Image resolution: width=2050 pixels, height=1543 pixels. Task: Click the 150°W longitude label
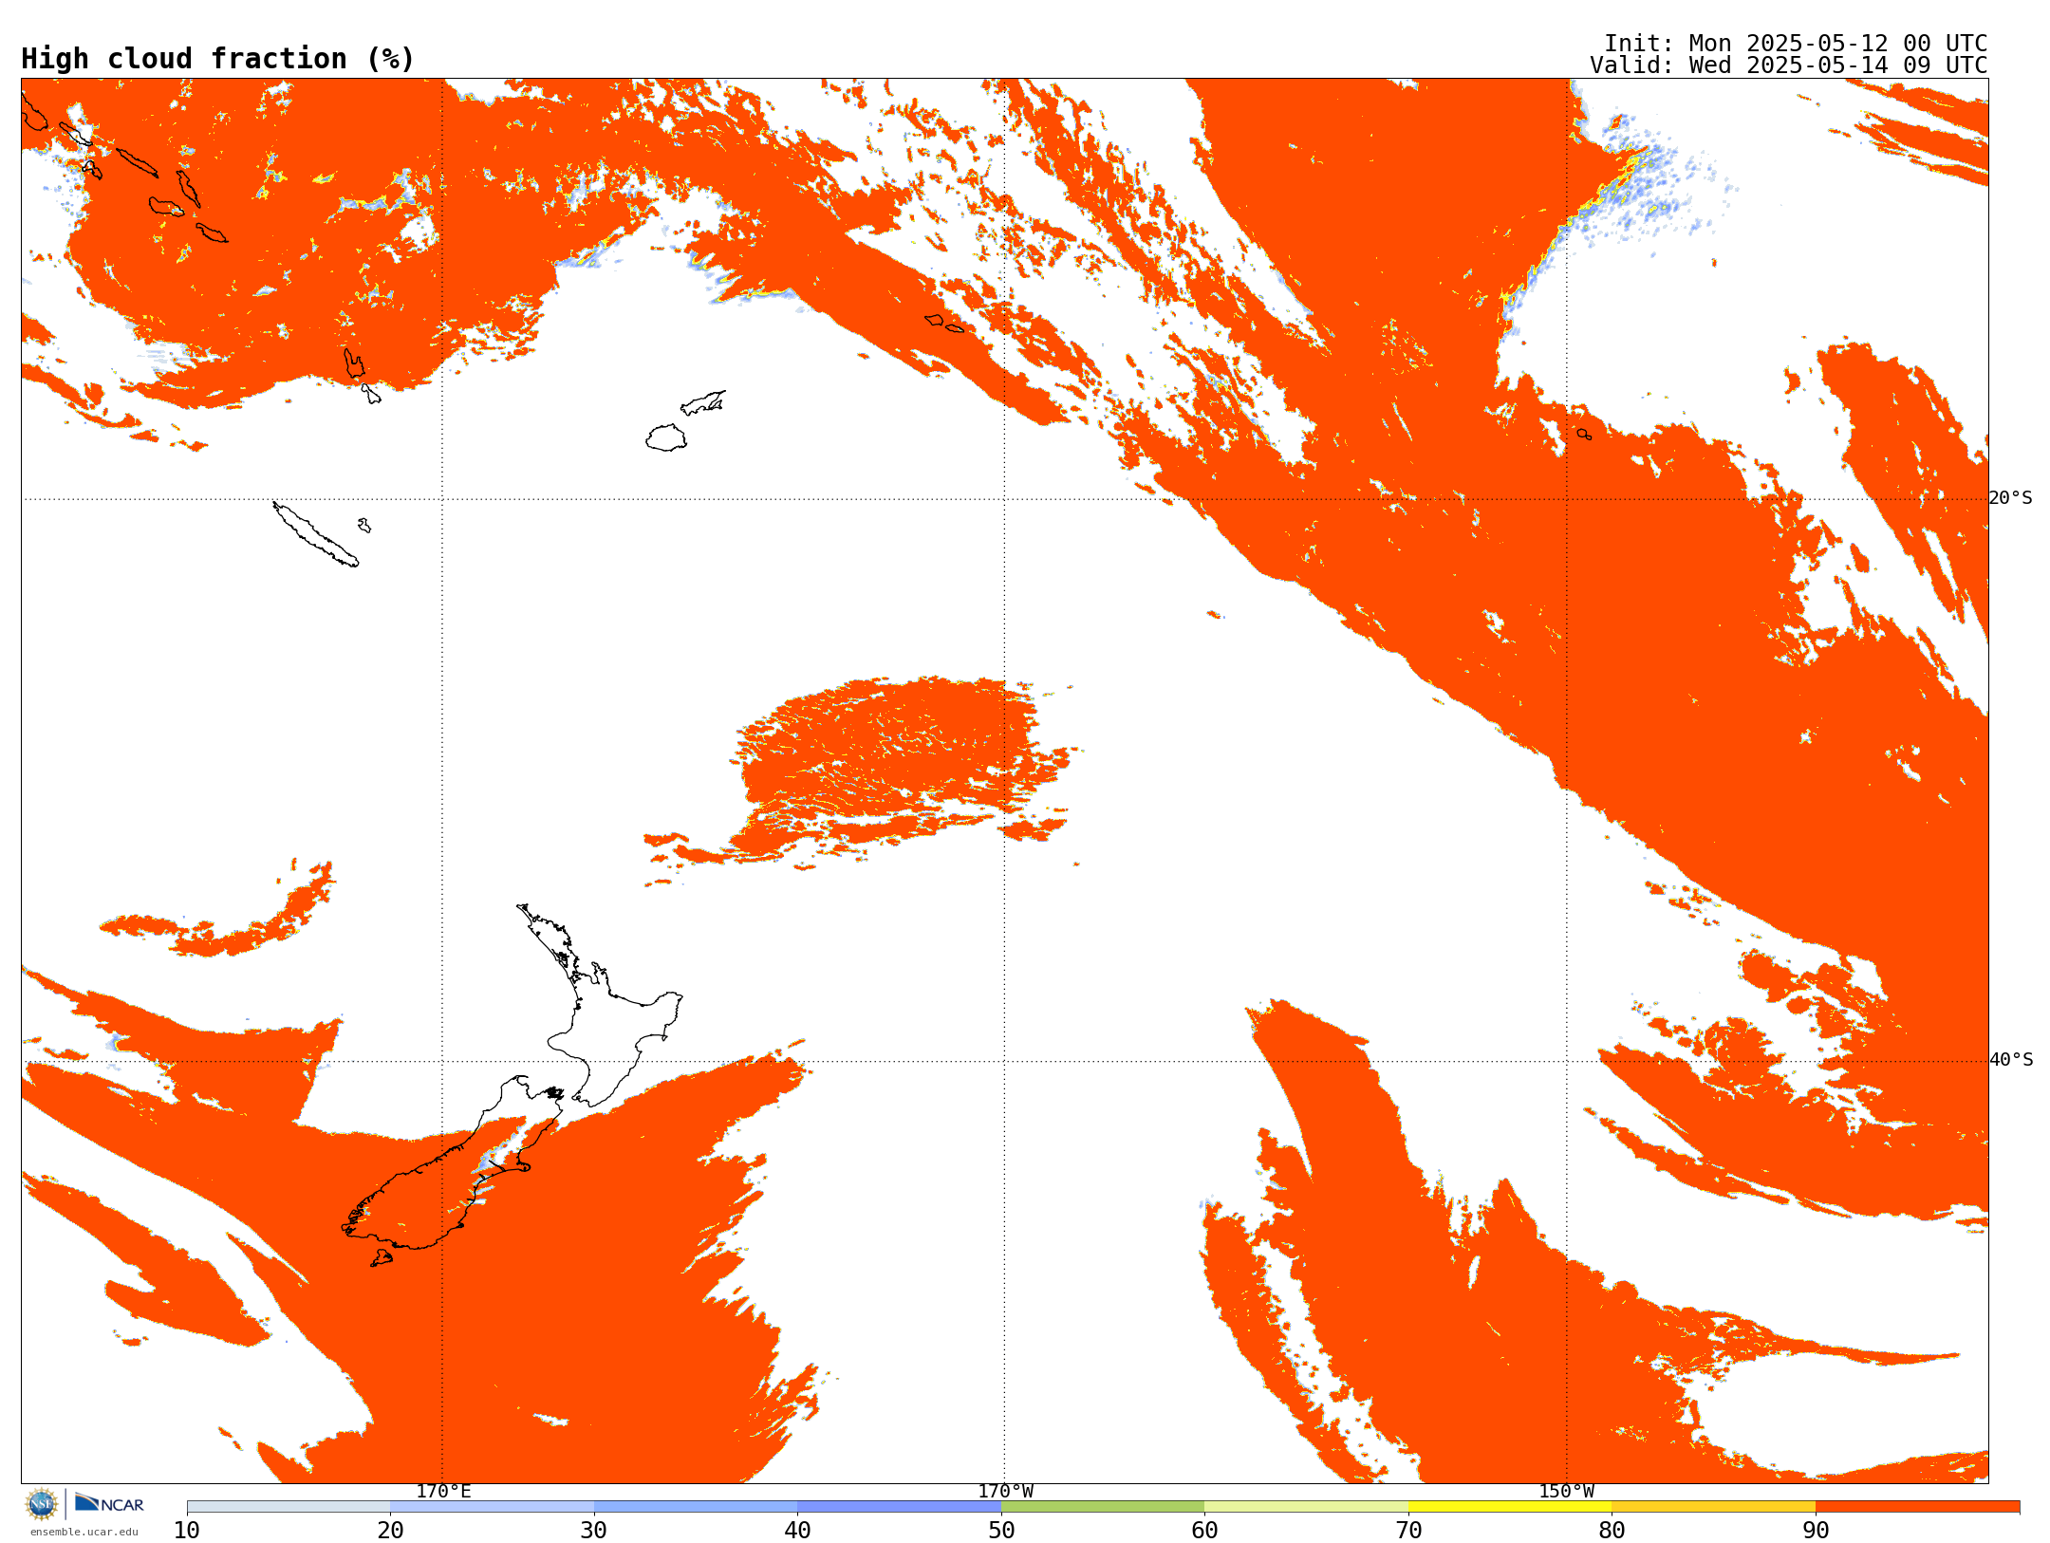(x=1567, y=1492)
